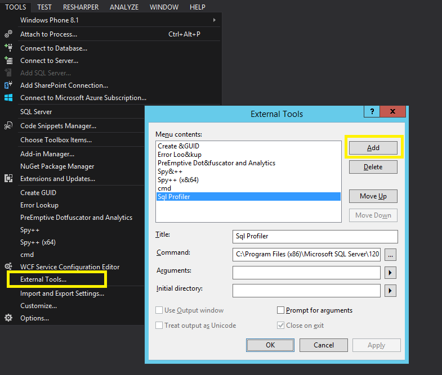Open the TOOLS menu
Screen dimensions: 442x375
pyautogui.click(x=16, y=7)
